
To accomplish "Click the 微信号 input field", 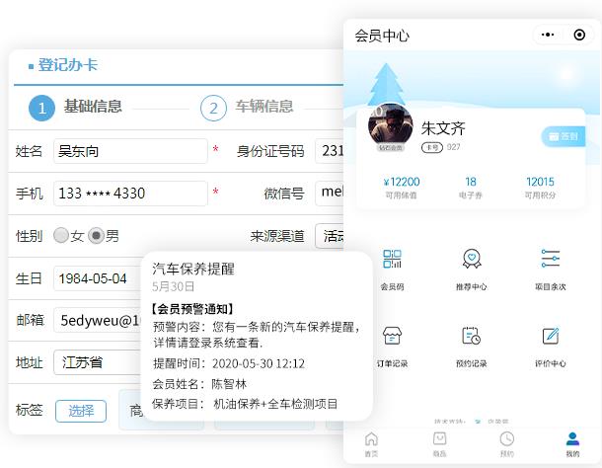I will click(329, 194).
